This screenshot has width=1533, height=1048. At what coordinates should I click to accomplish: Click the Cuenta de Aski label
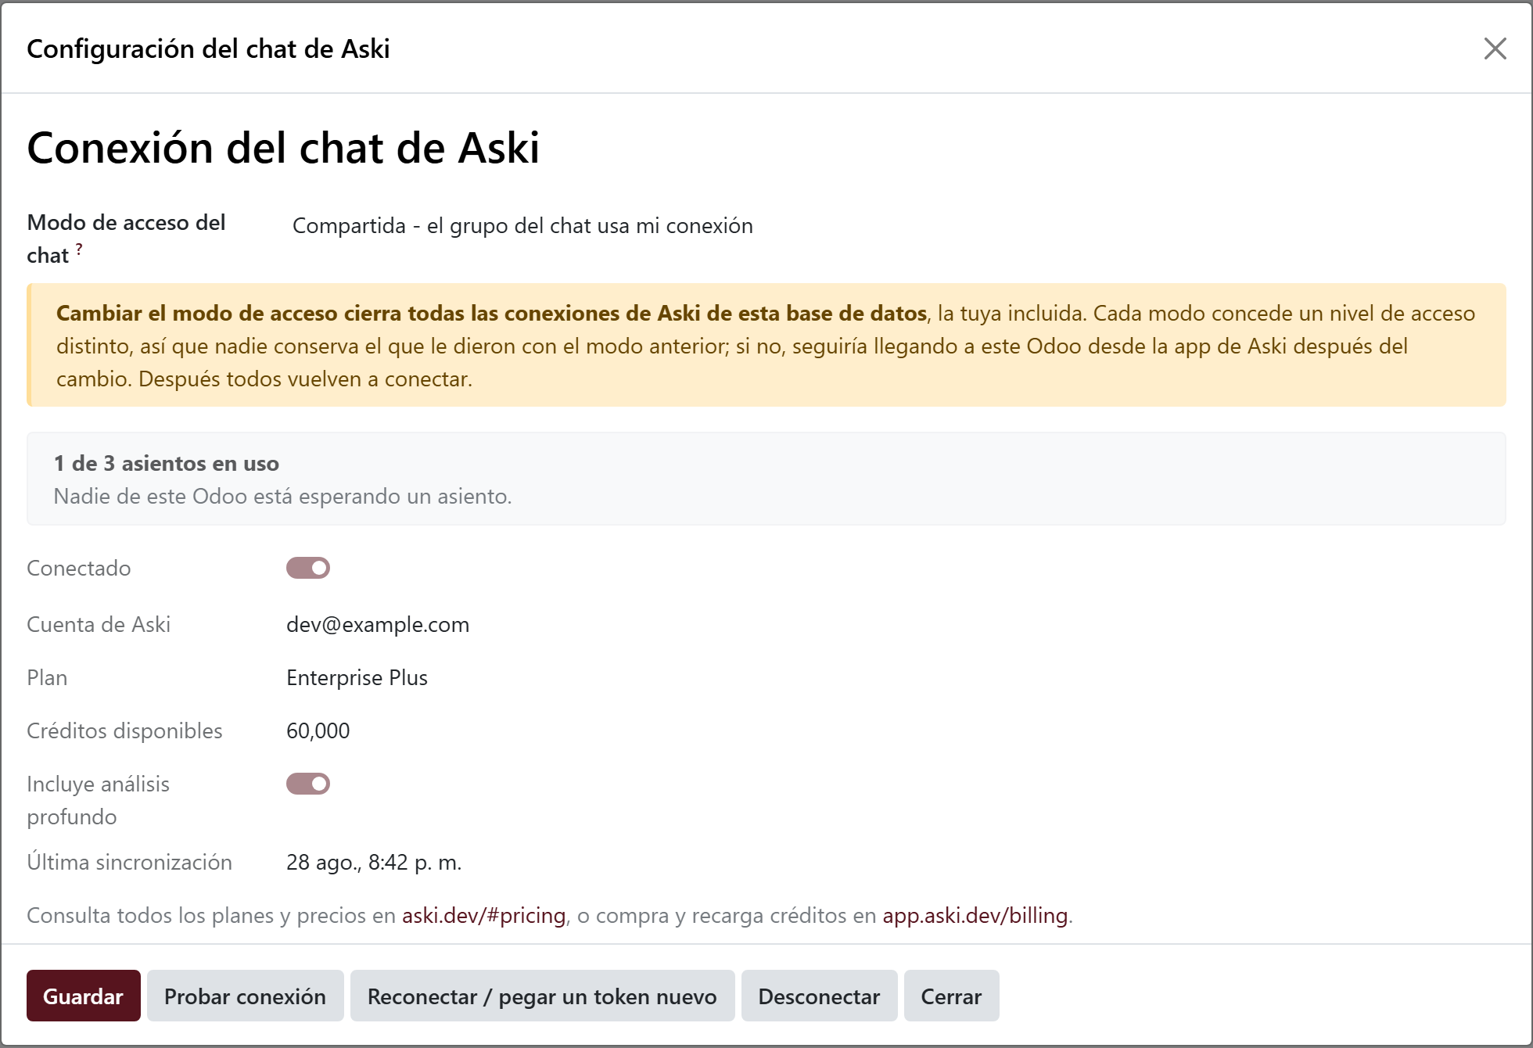click(x=99, y=624)
